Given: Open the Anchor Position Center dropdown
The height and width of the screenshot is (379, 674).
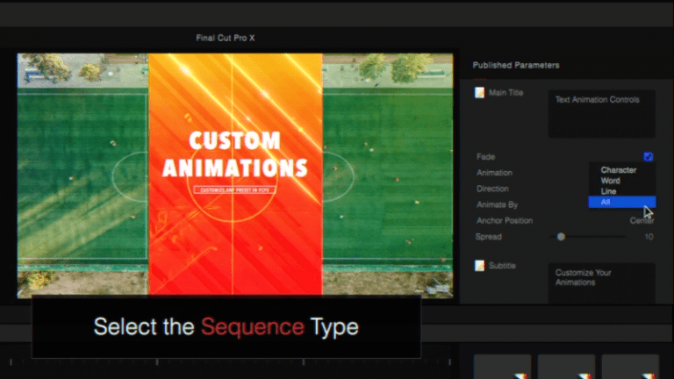Looking at the screenshot, I should tap(642, 220).
